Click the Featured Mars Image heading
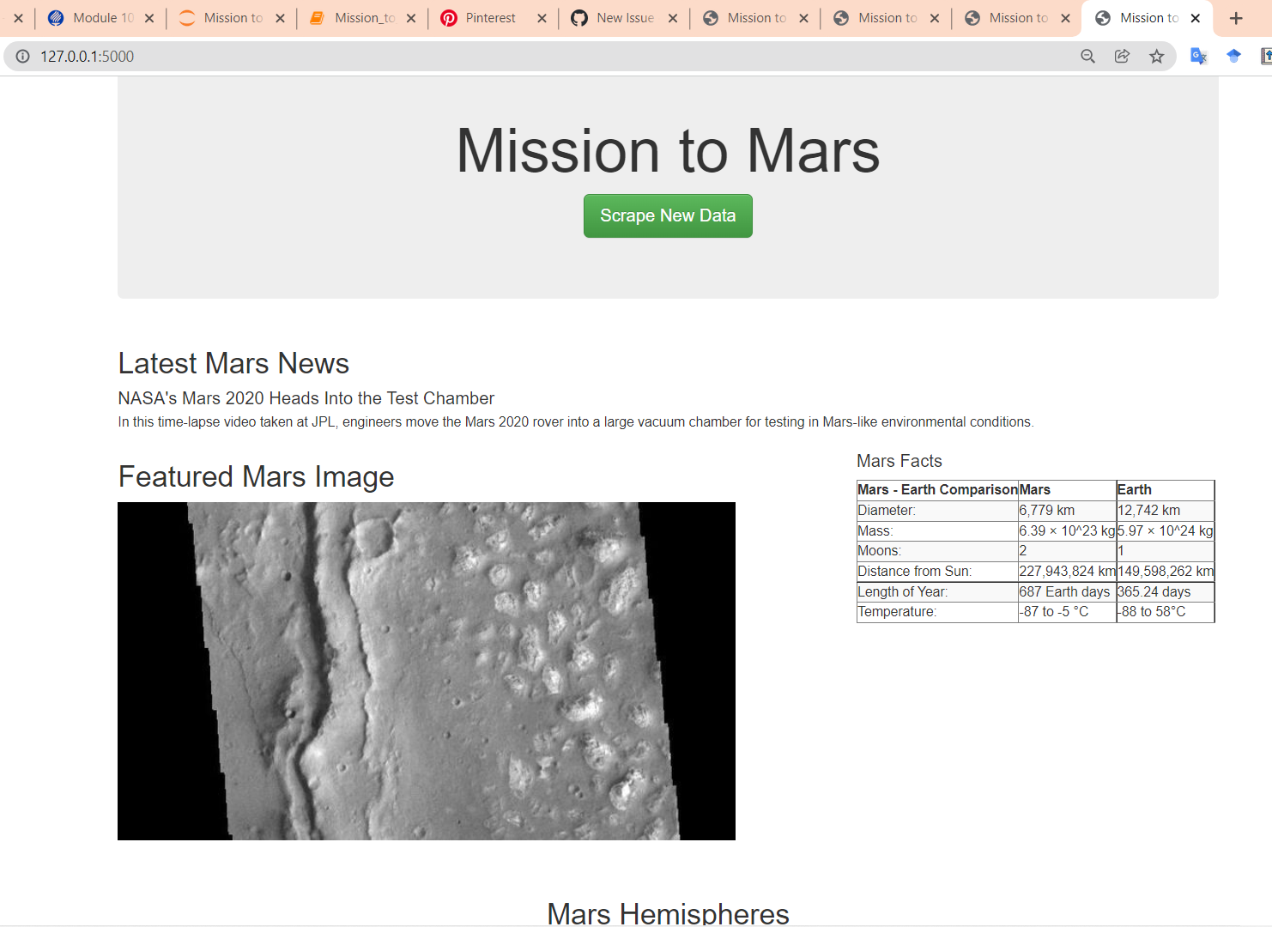Image resolution: width=1272 pixels, height=927 pixels. pyautogui.click(x=256, y=476)
